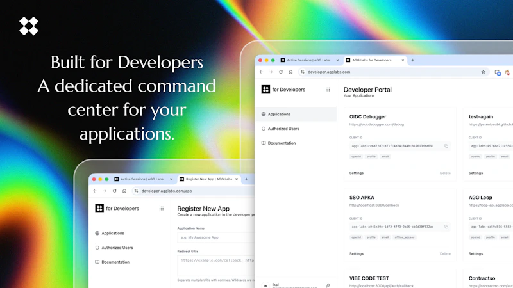Screen dimensions: 513x288
Task: Click the VIBE CODE TEST card title
Action: click(369, 278)
